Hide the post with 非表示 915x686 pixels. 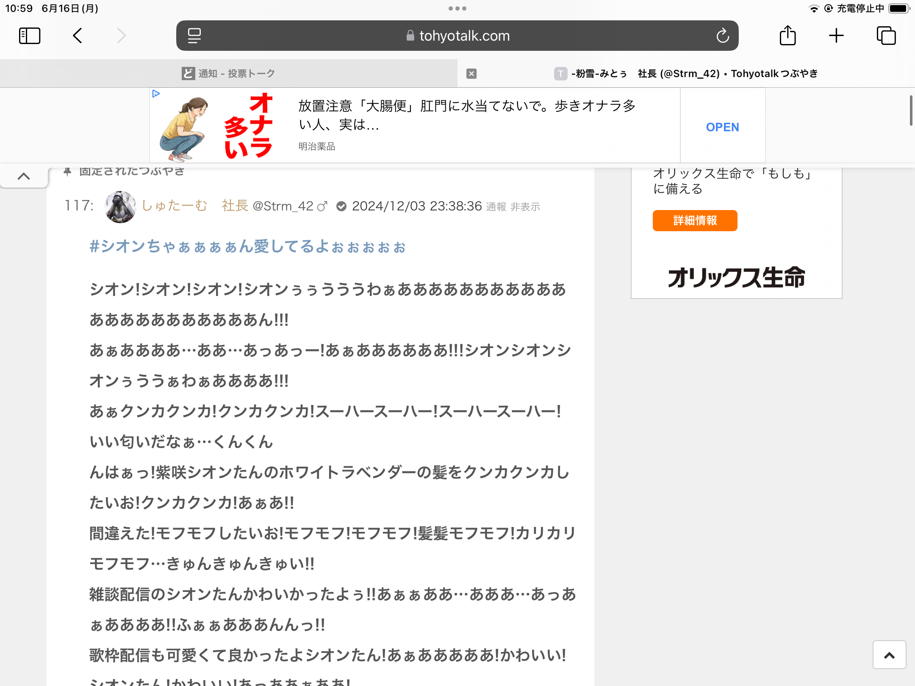coord(525,207)
